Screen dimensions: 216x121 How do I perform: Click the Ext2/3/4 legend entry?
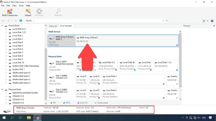coord(82,103)
